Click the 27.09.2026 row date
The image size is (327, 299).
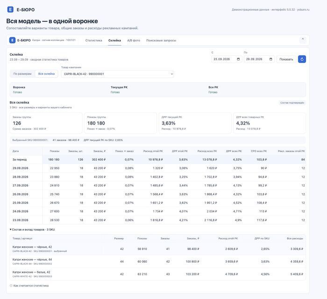(x=20, y=185)
